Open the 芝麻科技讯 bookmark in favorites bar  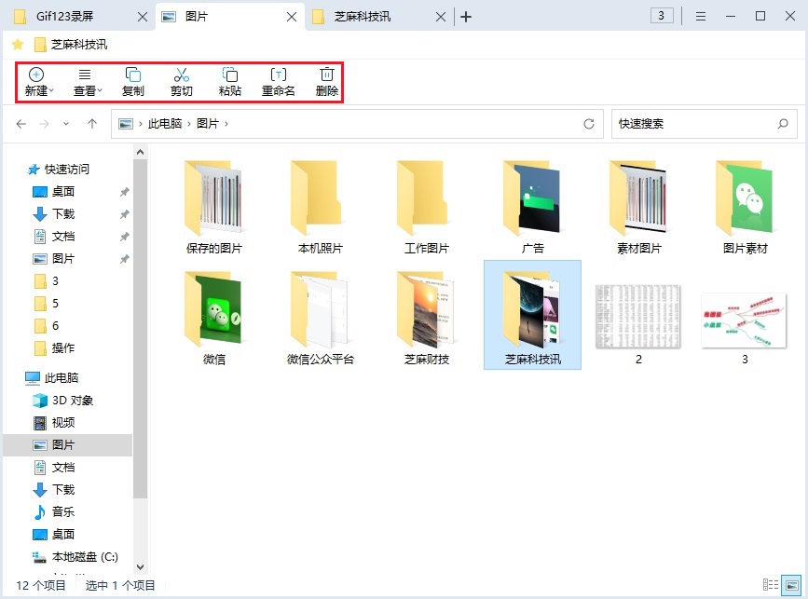71,45
